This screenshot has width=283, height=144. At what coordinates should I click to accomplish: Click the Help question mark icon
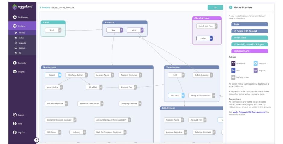click(x=15, y=124)
